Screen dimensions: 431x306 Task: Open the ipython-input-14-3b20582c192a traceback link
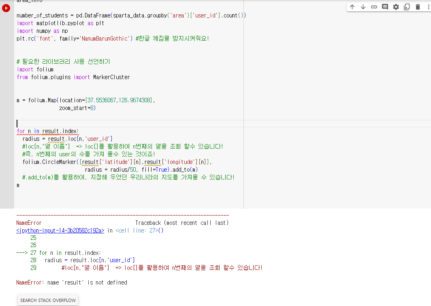click(60, 231)
